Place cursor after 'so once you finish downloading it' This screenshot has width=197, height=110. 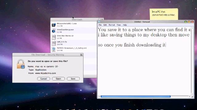[166, 45]
